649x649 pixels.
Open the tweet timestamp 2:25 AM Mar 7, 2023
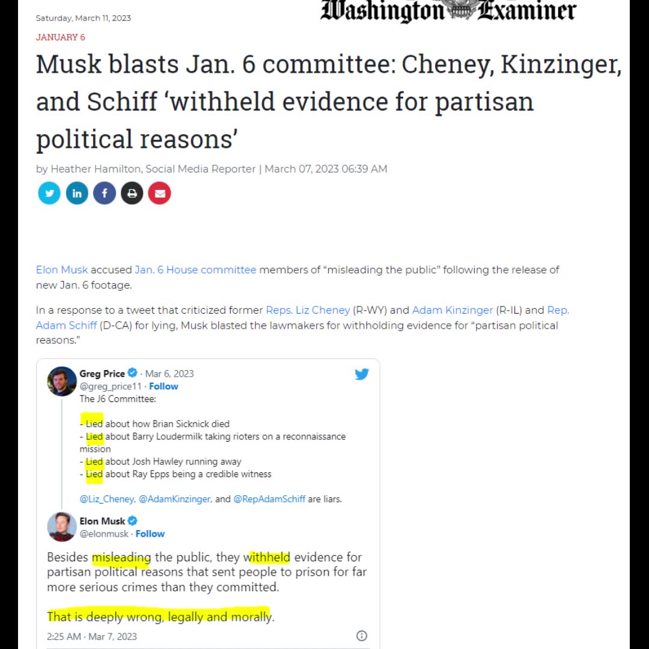tap(92, 636)
